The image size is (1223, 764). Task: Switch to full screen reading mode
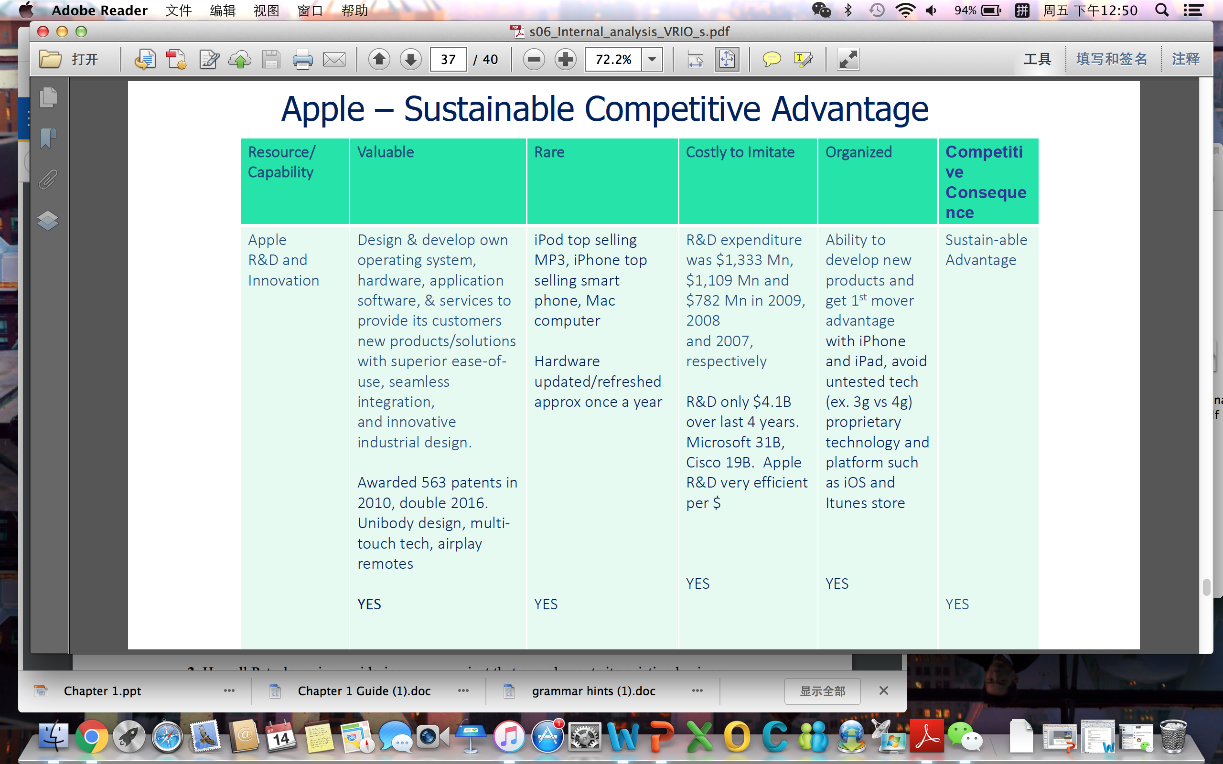[x=848, y=60]
